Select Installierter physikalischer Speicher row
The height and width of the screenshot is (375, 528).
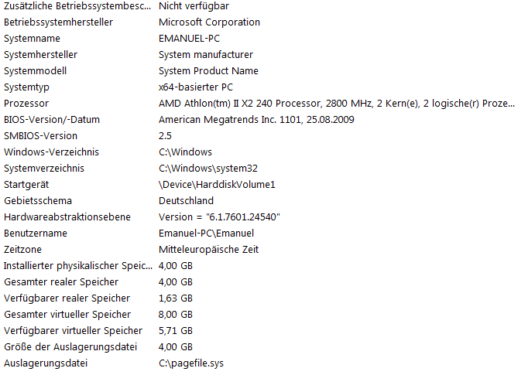click(x=264, y=266)
